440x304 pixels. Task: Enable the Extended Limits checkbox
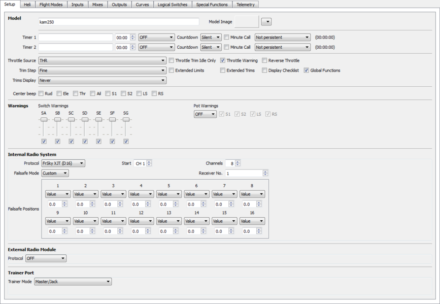172,71
